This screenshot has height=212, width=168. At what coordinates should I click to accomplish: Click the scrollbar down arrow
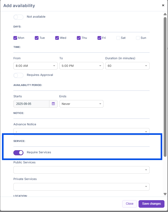click(x=165, y=194)
